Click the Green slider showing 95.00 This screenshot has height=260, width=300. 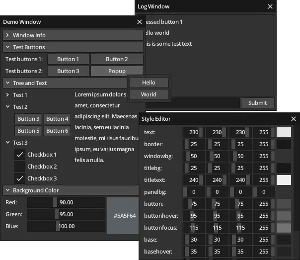pos(66,214)
